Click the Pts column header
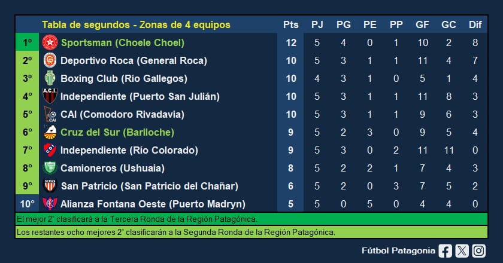503x263 pixels. (290, 25)
